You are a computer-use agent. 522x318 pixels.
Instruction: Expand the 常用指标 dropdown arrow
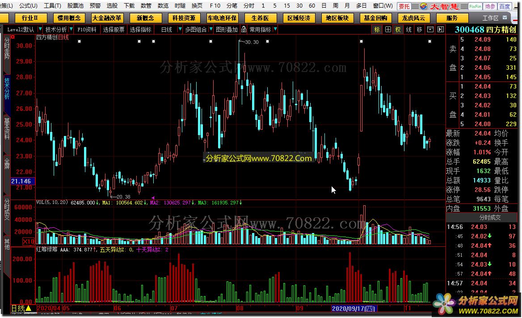(x=275, y=30)
